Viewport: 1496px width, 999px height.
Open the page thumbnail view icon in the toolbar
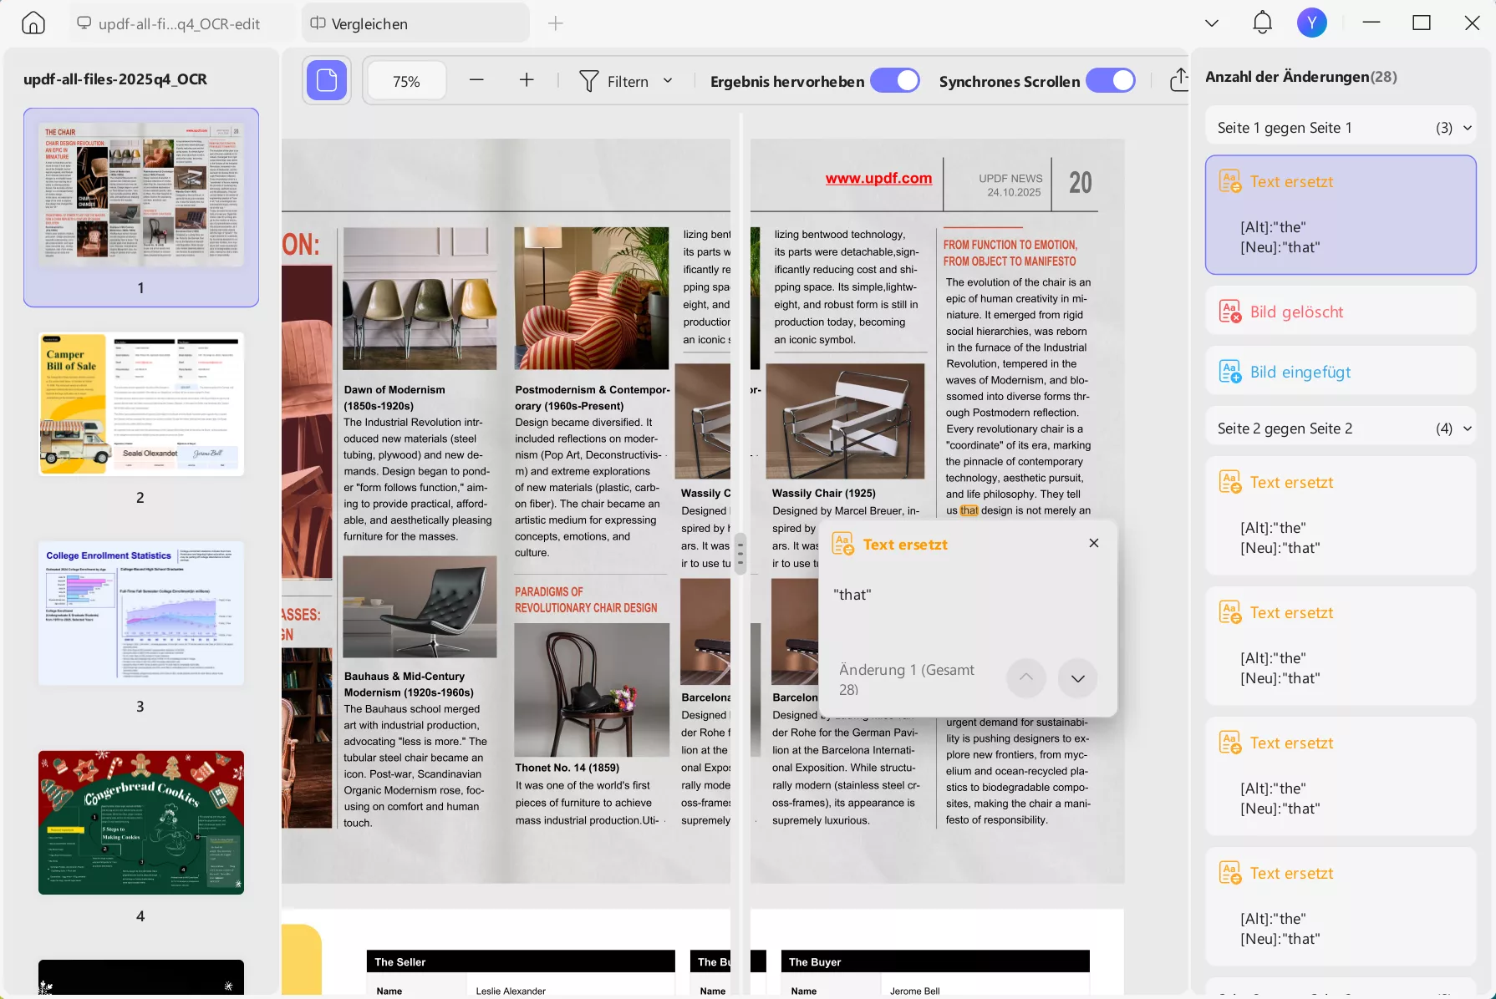pos(326,80)
